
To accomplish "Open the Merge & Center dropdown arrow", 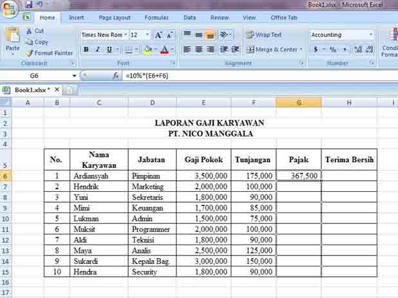I will 301,50.
